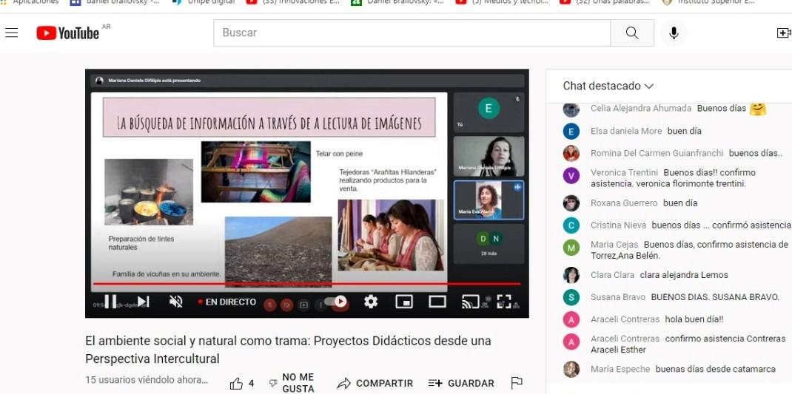Viewport: 792px width, 394px height.
Task: Enter fullscreen on the video player
Action: pyautogui.click(x=504, y=302)
